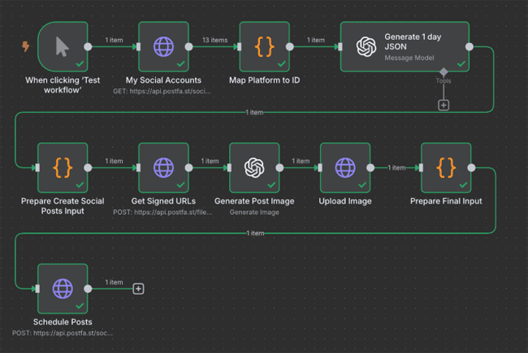
Task: Click the POST api.postfa.st/soc... subtitle under Schedule Posts
Action: click(63, 334)
